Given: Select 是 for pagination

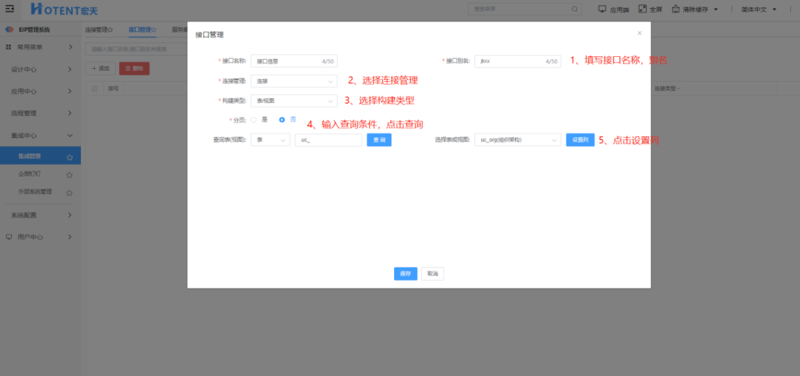Looking at the screenshot, I should pyautogui.click(x=253, y=120).
